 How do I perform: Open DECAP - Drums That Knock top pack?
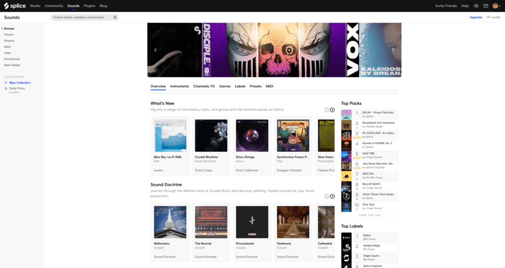369,115
